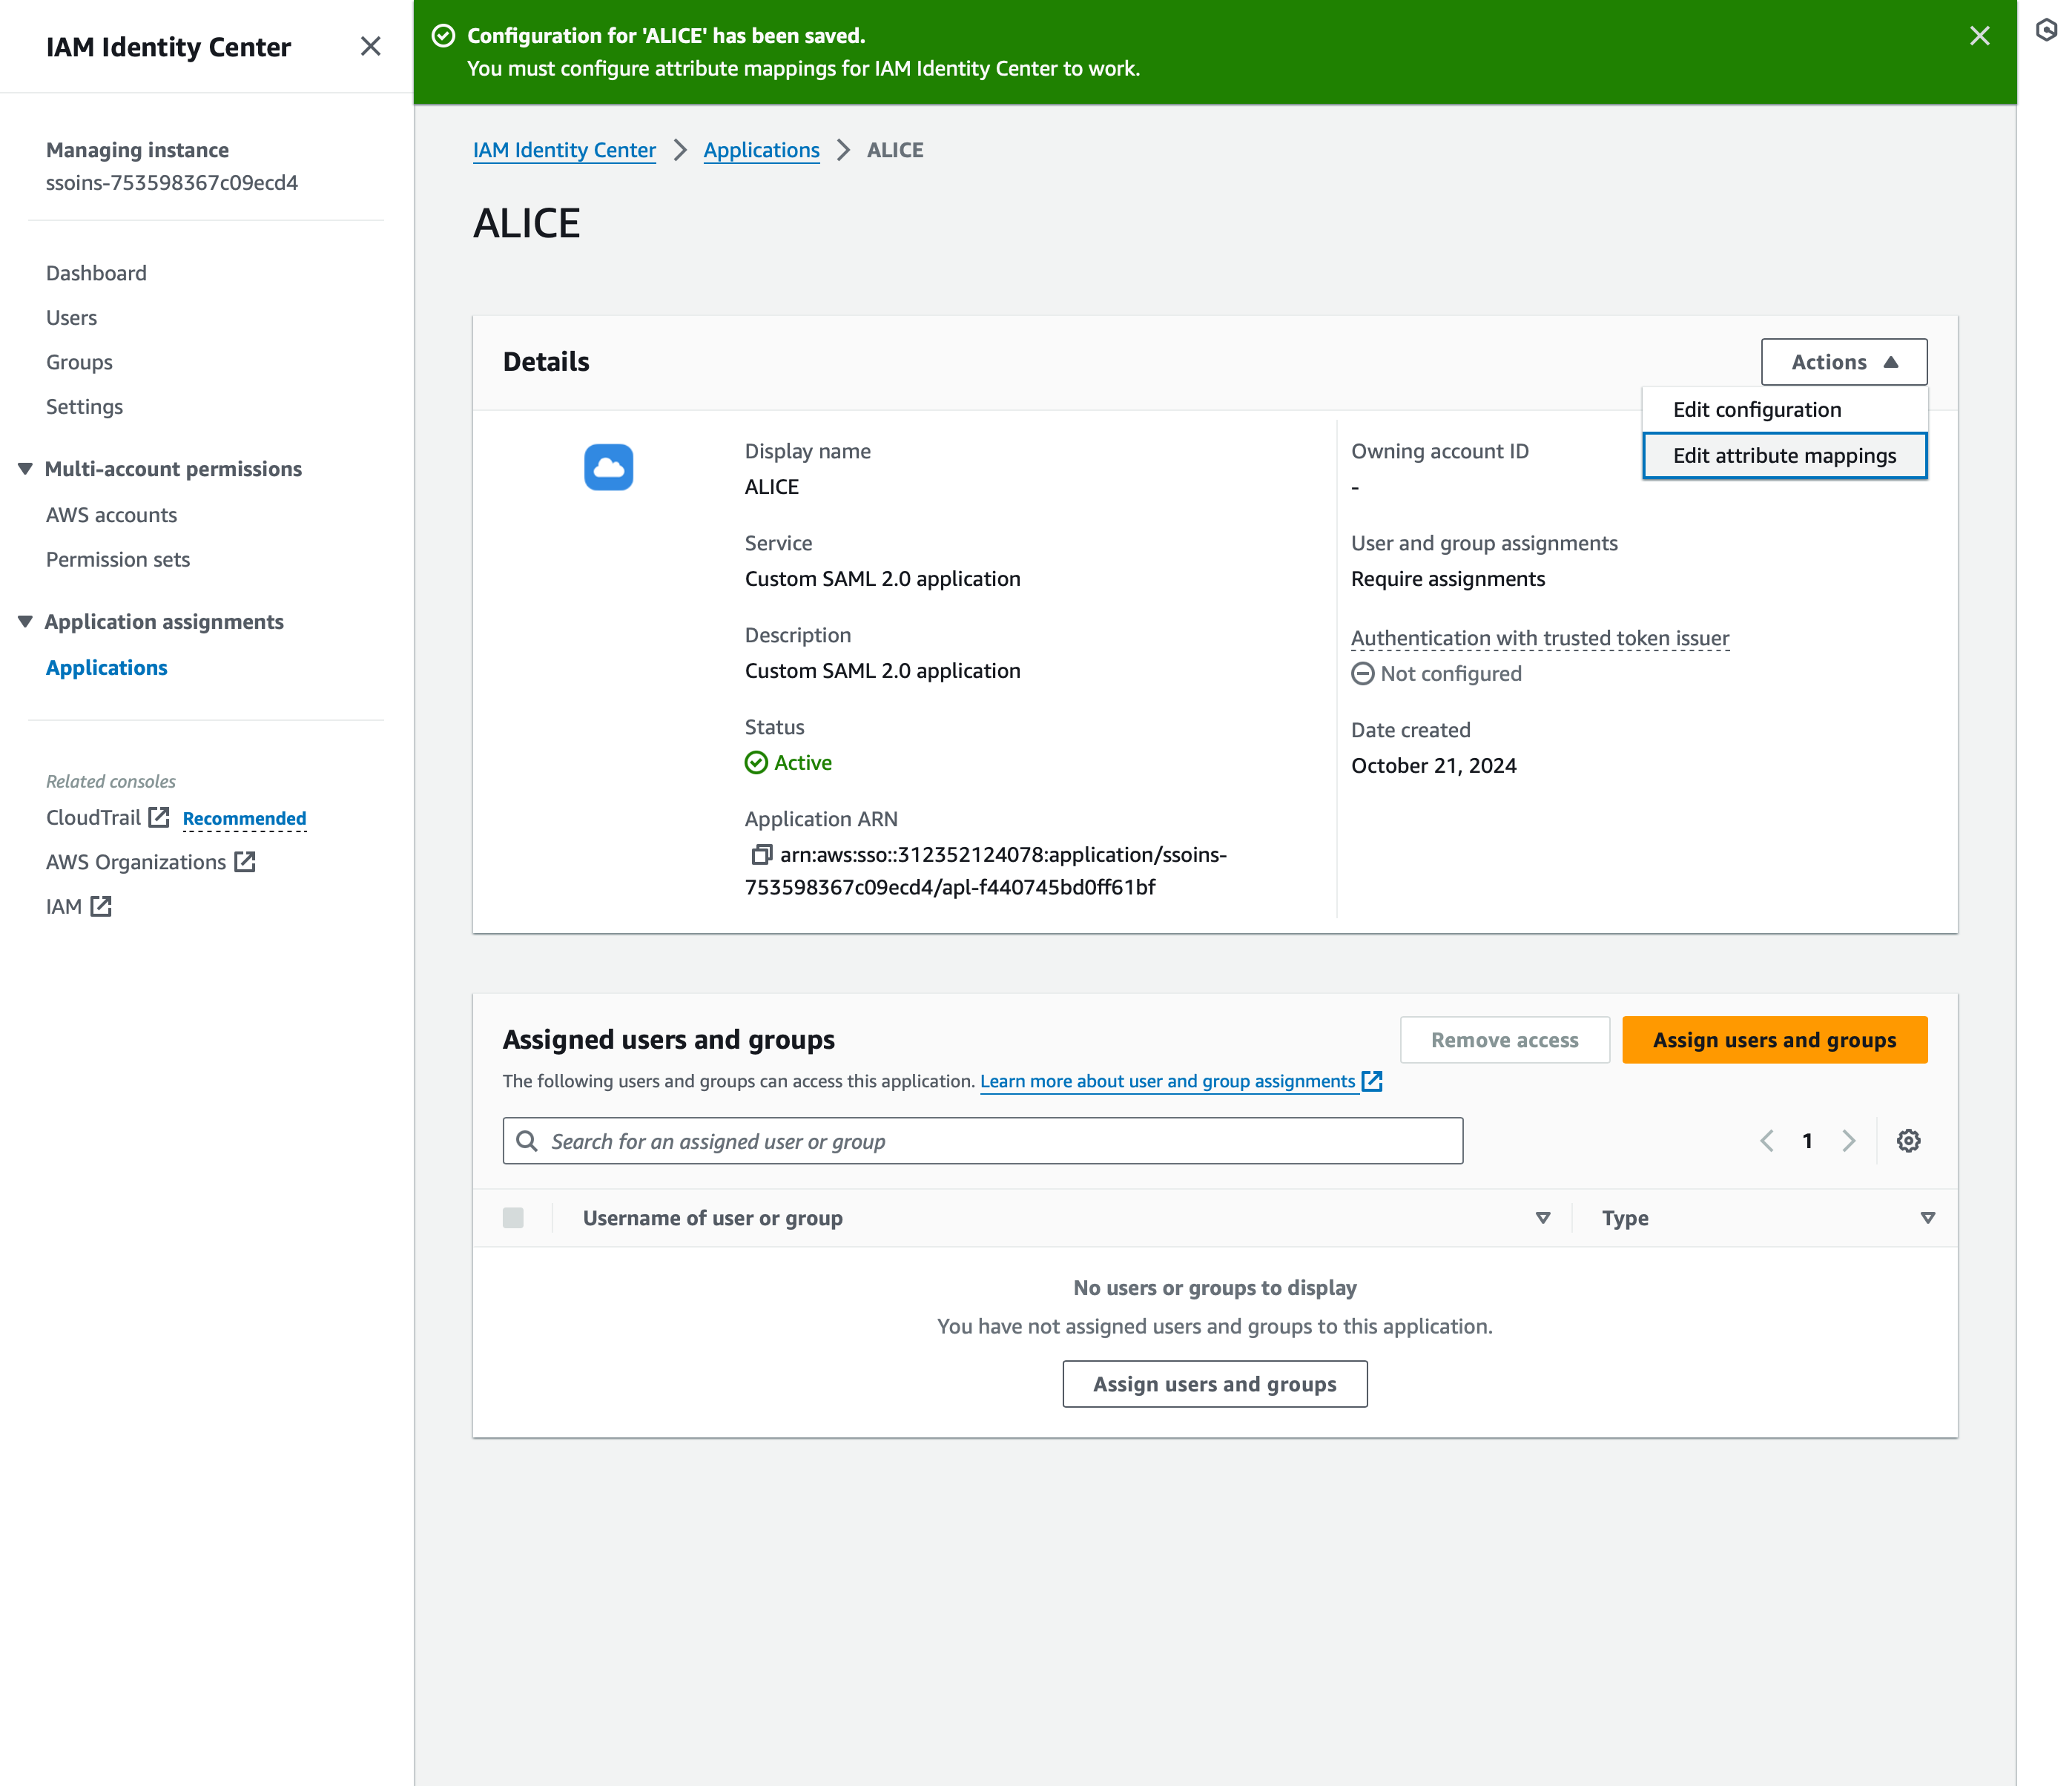This screenshot has height=1786, width=2072.
Task: Open Applications in the sidebar
Action: point(106,667)
